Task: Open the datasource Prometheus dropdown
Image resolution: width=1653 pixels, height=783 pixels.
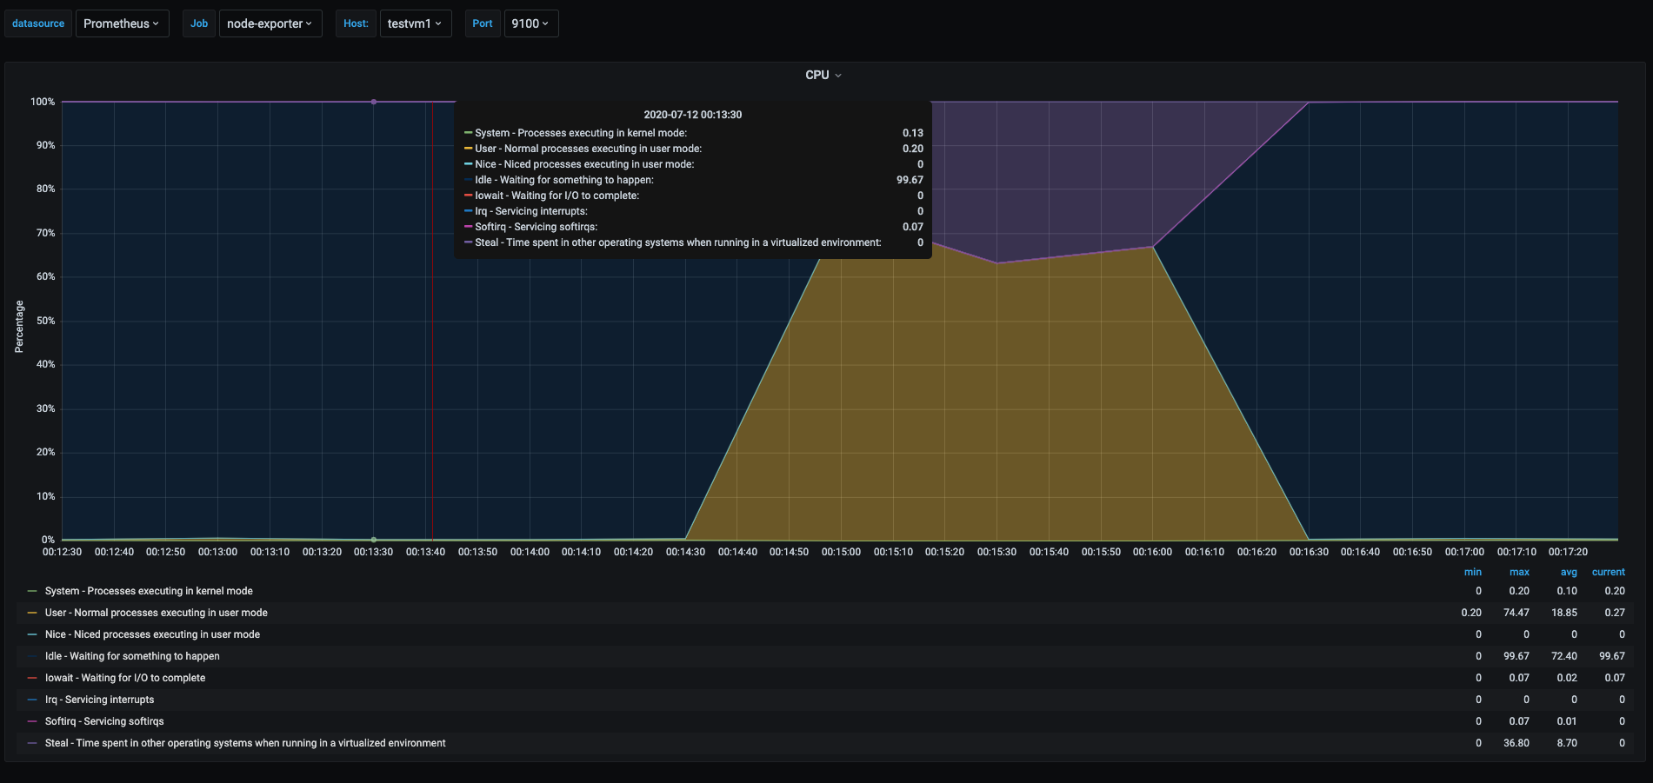Action: pos(121,23)
